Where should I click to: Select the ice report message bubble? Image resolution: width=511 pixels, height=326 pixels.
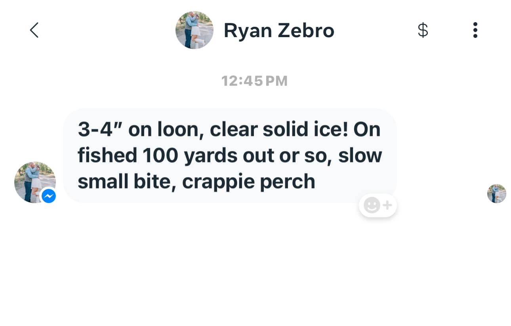click(x=230, y=156)
